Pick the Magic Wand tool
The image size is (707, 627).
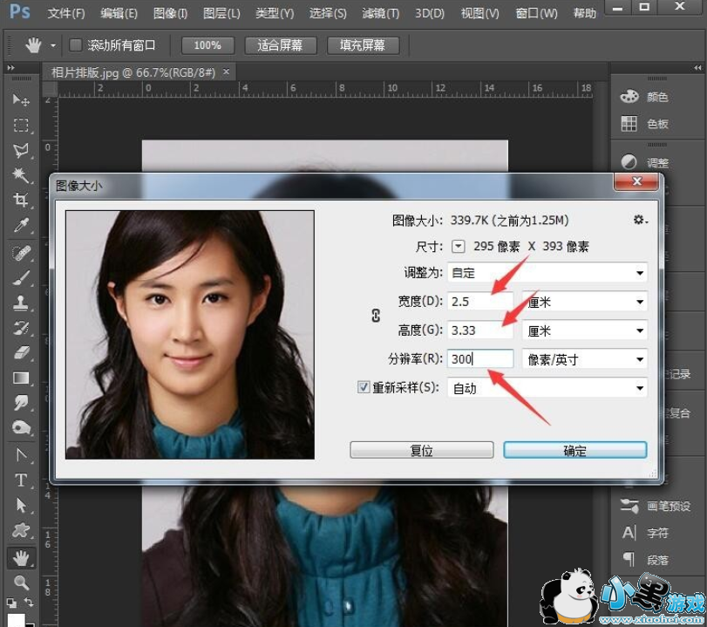[x=21, y=175]
